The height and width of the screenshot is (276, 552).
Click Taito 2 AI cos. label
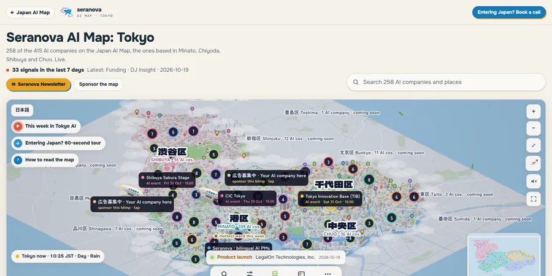coord(458,194)
